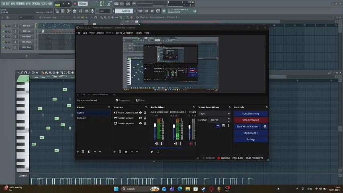
Task: Open virtual camera settings gear icon
Action: click(265, 126)
